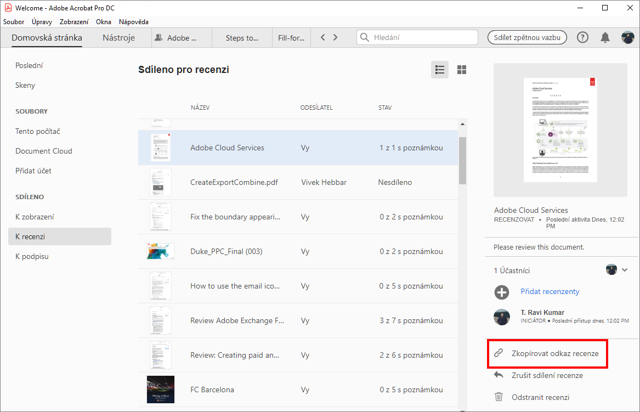
Task: Switch to grid thumbnail view
Action: point(462,70)
